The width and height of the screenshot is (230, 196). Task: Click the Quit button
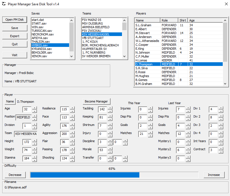click(15, 44)
